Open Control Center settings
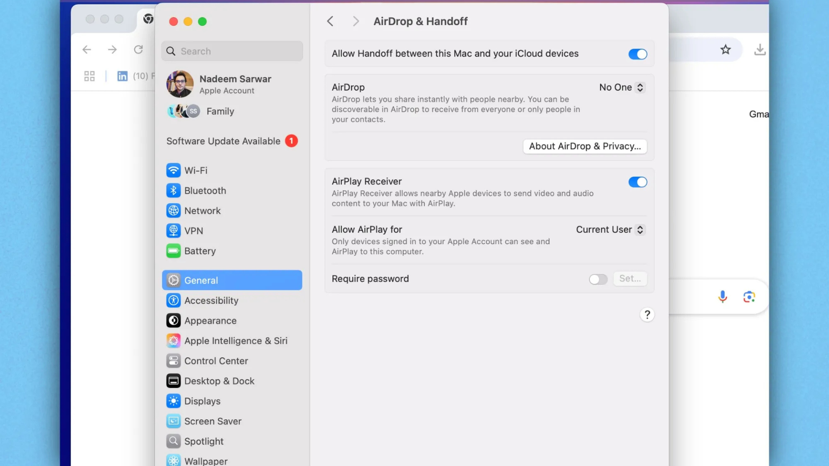Viewport: 829px width, 466px height. tap(216, 361)
